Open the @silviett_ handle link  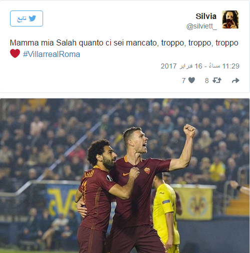(201, 26)
